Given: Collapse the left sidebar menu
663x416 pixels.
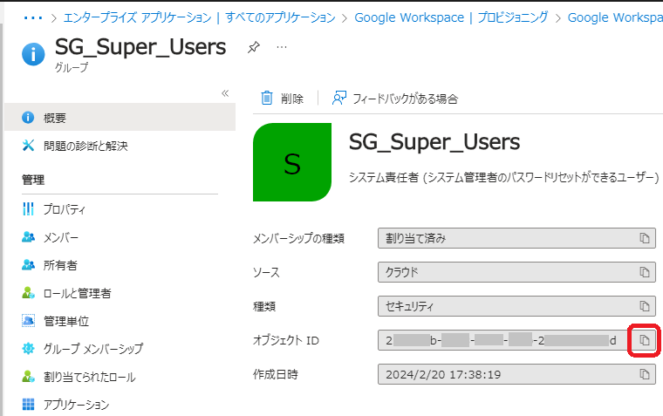Looking at the screenshot, I should [225, 93].
